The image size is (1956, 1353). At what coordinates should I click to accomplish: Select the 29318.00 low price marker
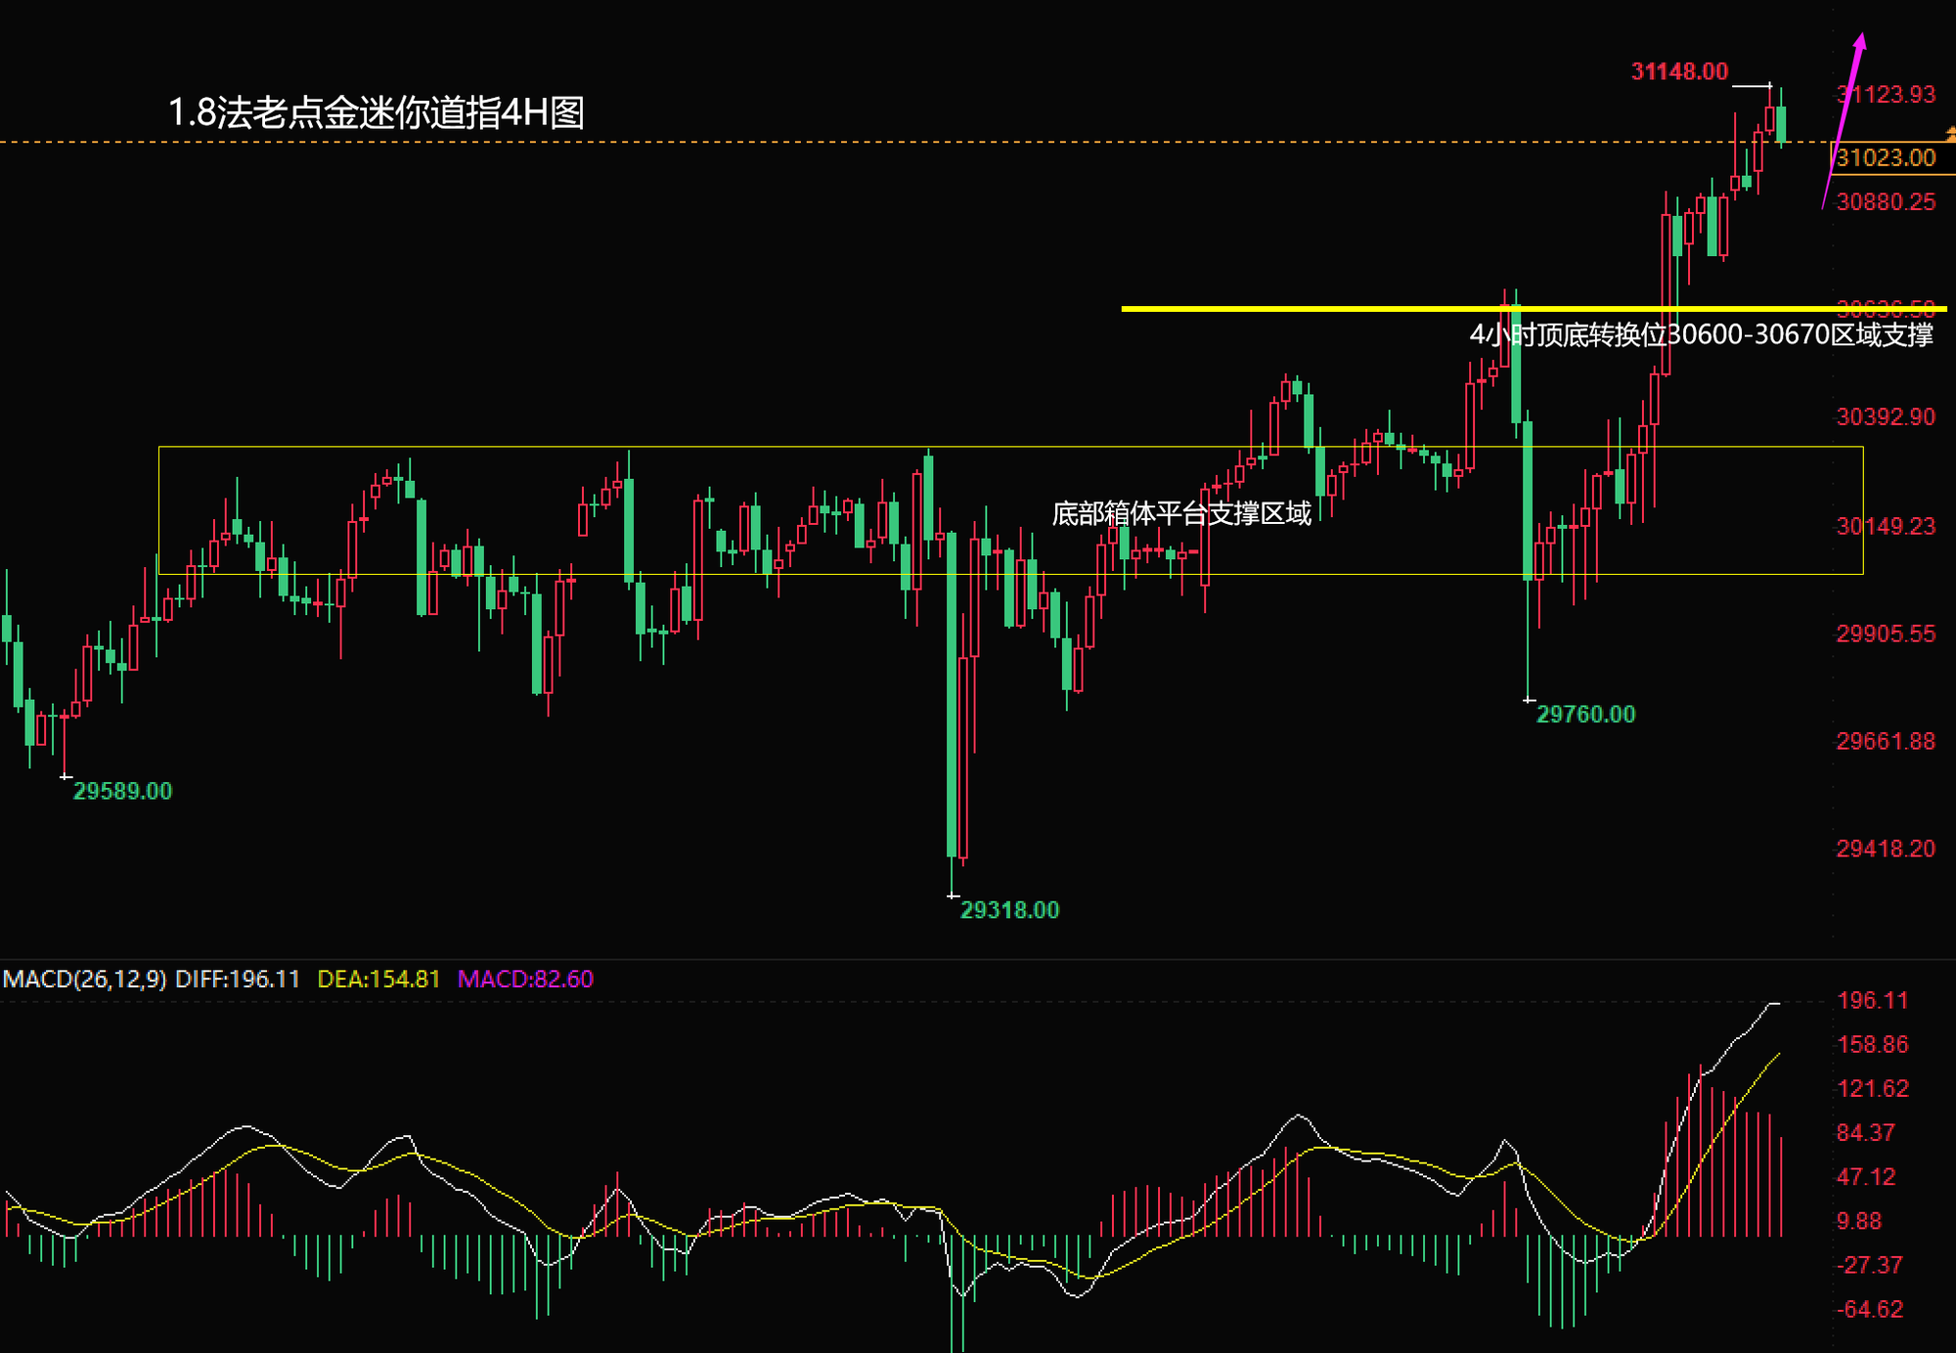tap(1009, 910)
